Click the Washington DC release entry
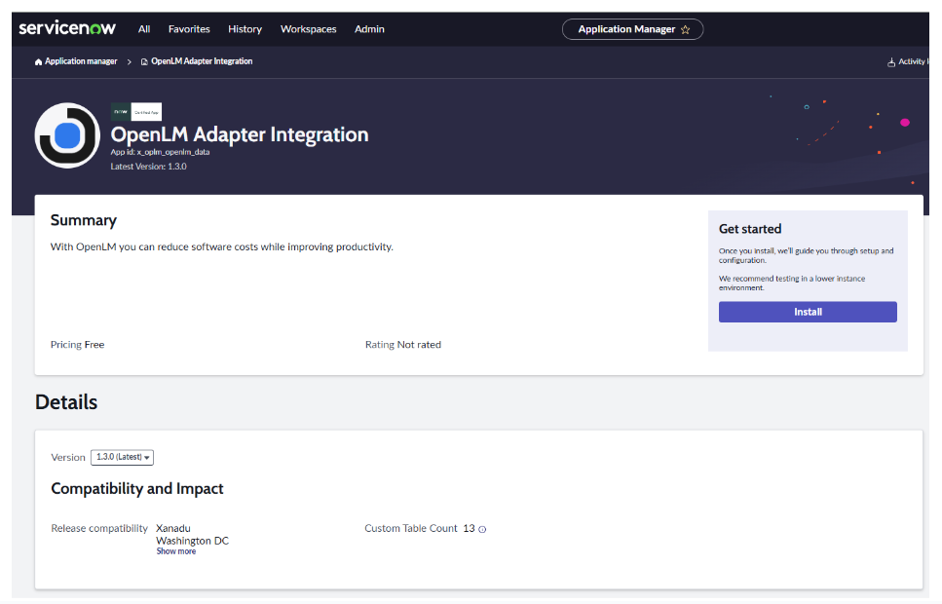Screen dimensions: 942x604 click(x=192, y=541)
